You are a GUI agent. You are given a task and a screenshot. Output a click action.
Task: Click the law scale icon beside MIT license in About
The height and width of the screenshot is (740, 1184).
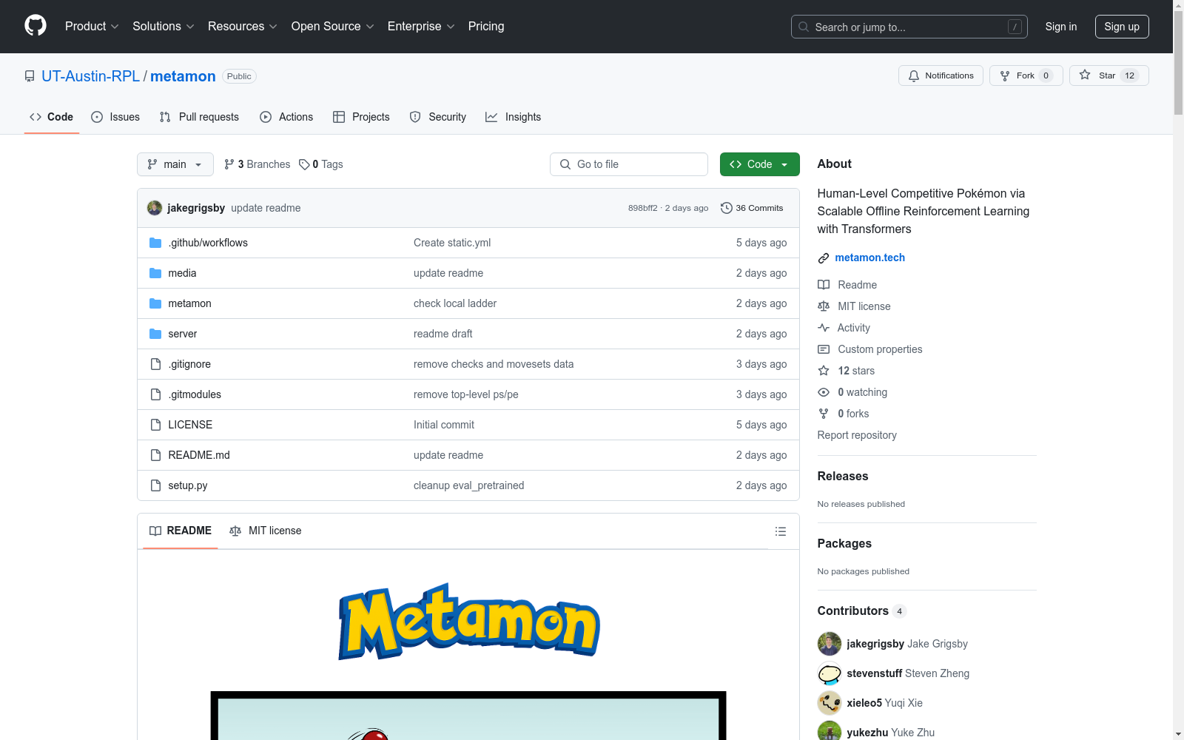point(824,306)
